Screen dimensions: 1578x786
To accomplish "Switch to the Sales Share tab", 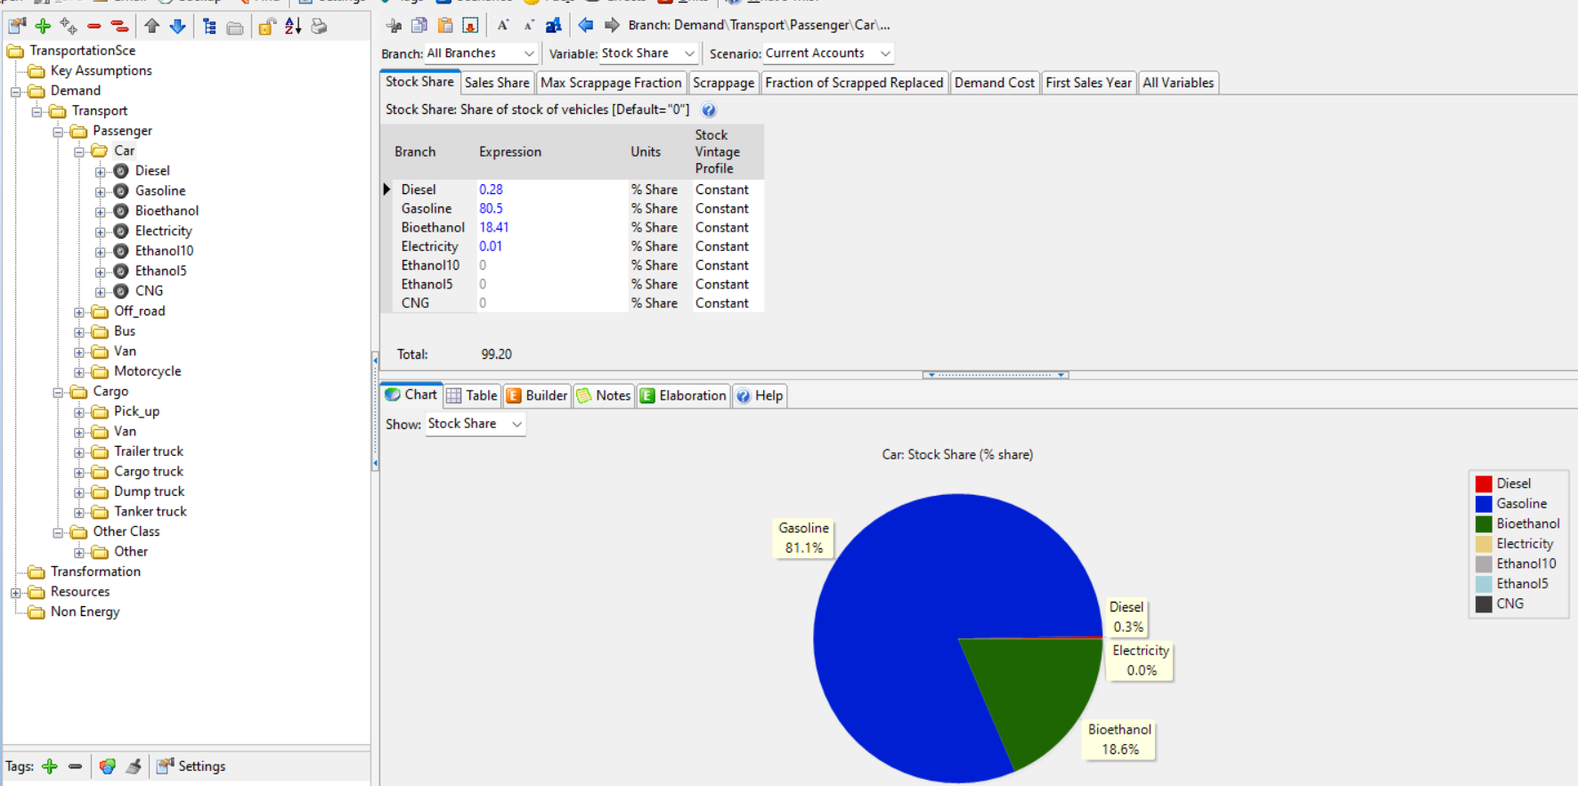I will (x=497, y=83).
